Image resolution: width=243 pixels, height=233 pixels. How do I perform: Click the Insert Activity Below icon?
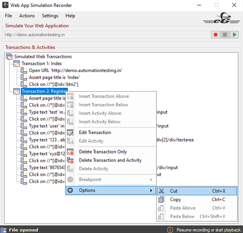tap(70, 122)
